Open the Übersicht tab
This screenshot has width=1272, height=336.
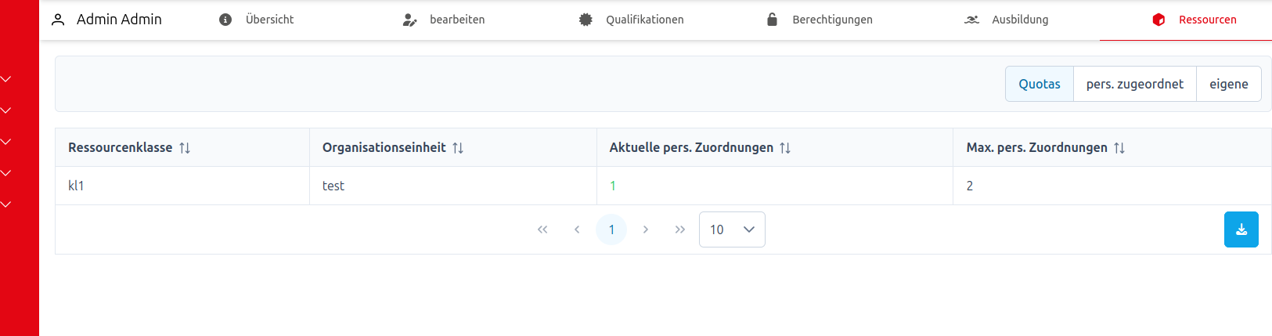[x=257, y=20]
